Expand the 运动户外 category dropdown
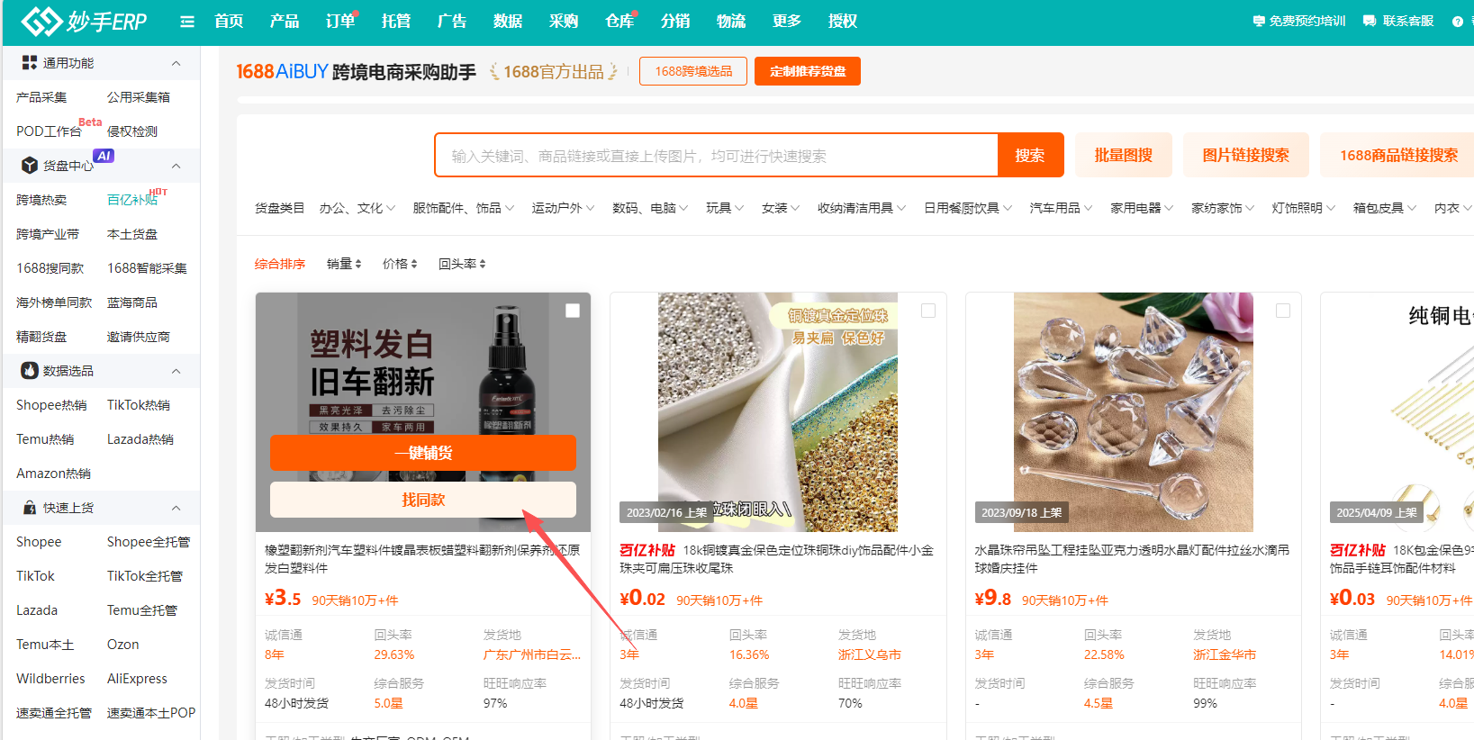 coord(563,208)
